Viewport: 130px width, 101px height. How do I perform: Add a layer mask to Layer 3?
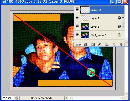(x=93, y=45)
